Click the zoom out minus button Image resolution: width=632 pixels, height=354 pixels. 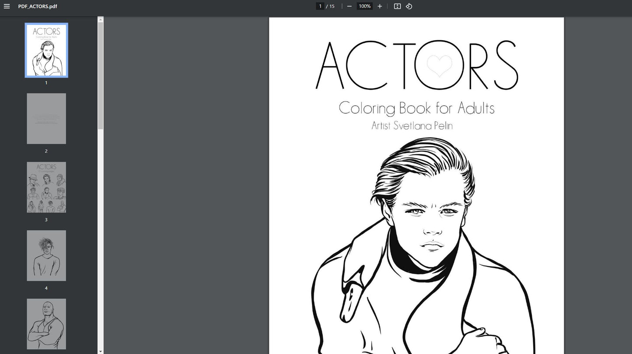coord(349,6)
